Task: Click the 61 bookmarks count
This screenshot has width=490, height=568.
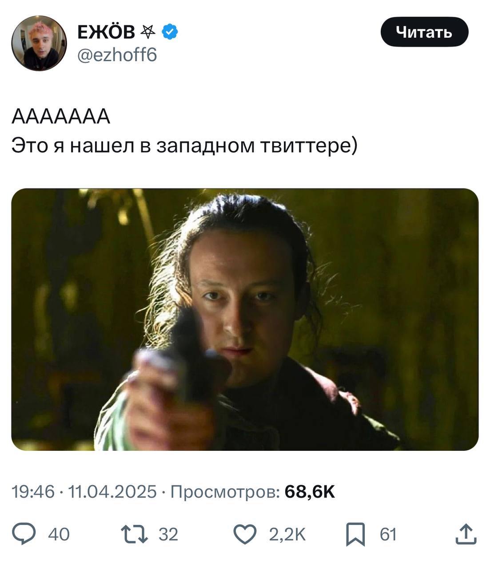Action: [388, 534]
